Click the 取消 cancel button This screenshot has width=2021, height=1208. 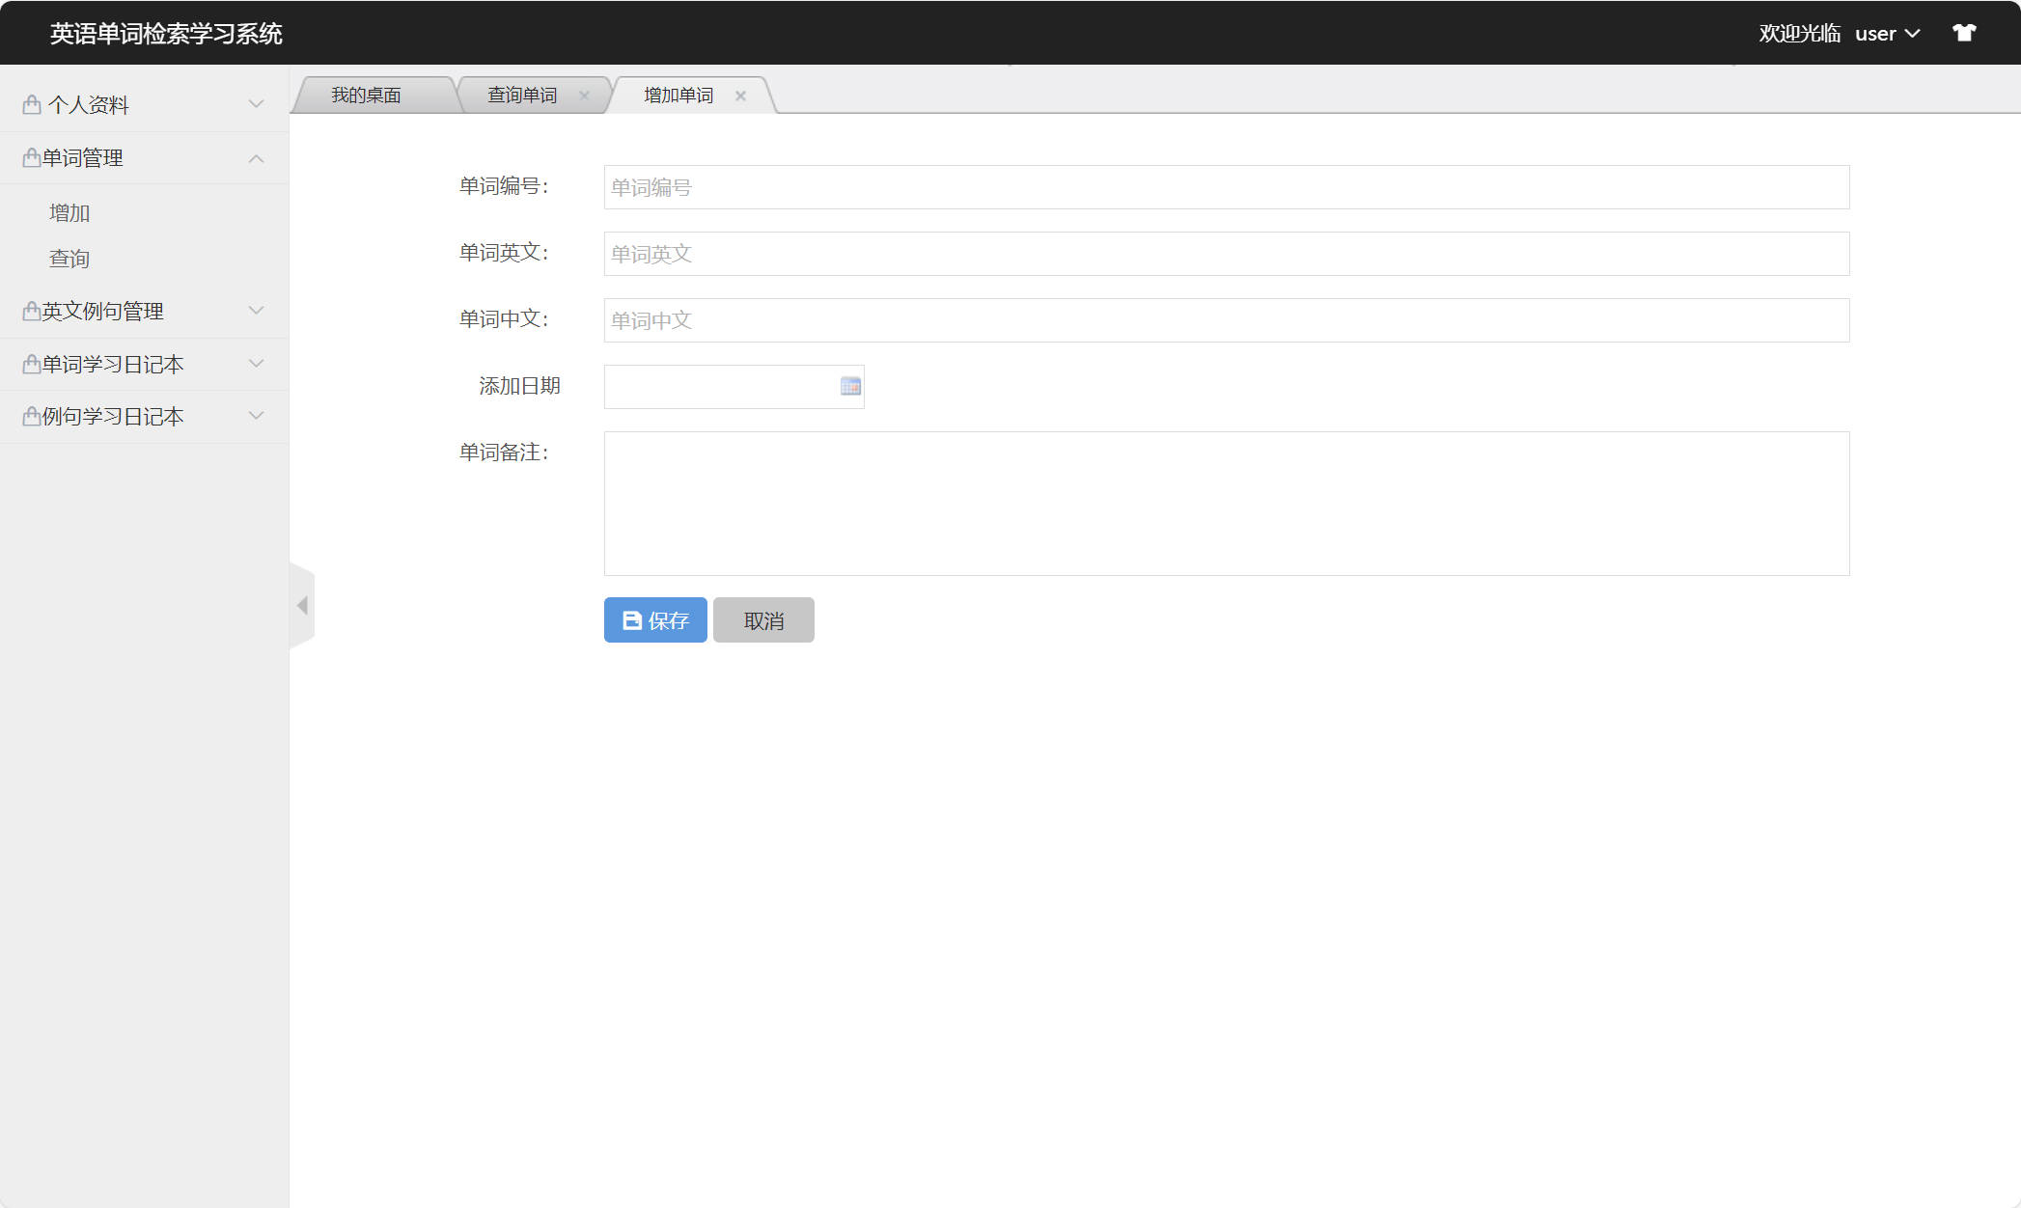tap(763, 620)
